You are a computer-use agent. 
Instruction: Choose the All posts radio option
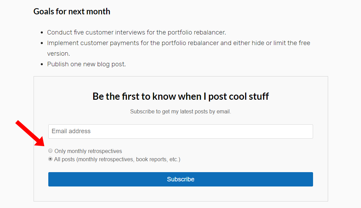[x=50, y=159]
